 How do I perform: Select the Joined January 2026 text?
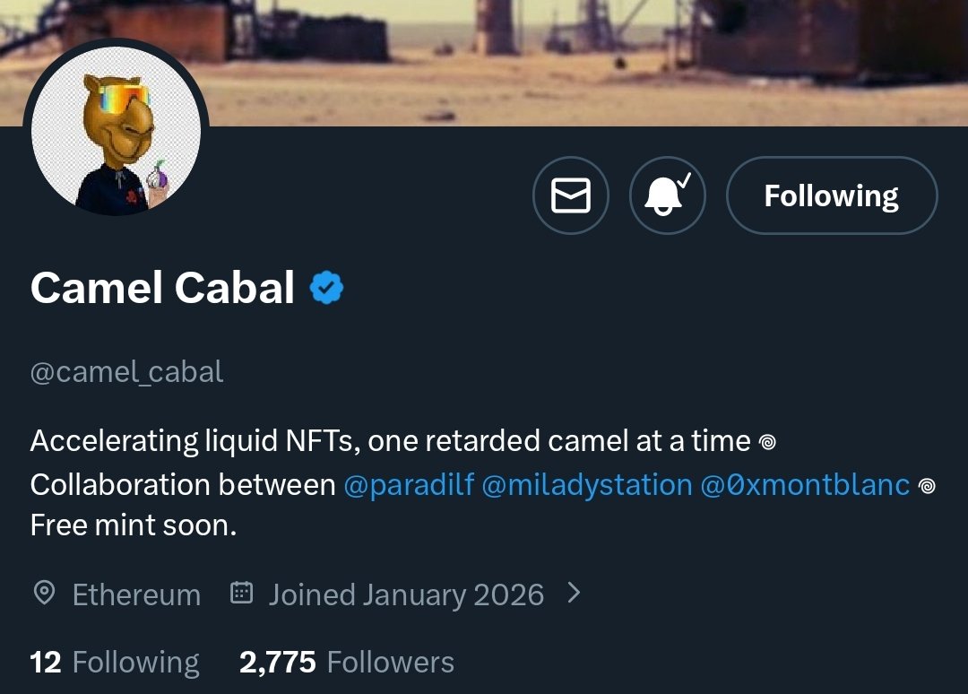(x=406, y=594)
